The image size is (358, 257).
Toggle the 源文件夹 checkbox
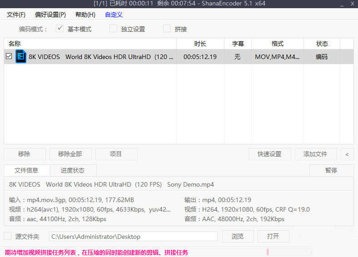tap(8, 236)
